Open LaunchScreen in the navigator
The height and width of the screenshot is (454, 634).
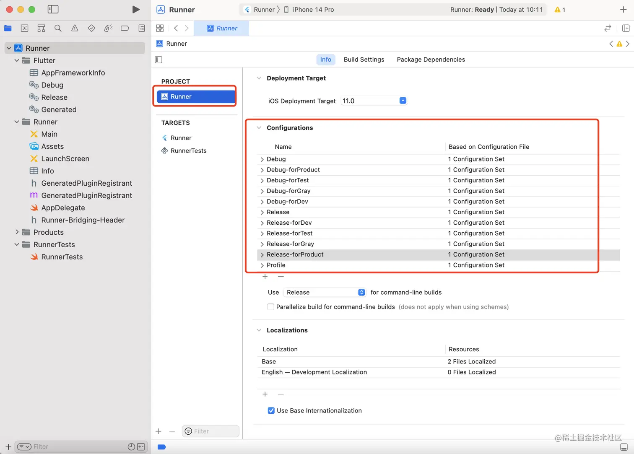click(65, 159)
